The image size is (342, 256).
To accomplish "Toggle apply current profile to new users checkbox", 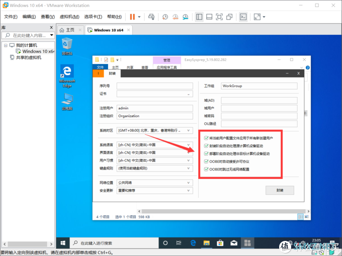I will pos(206,138).
